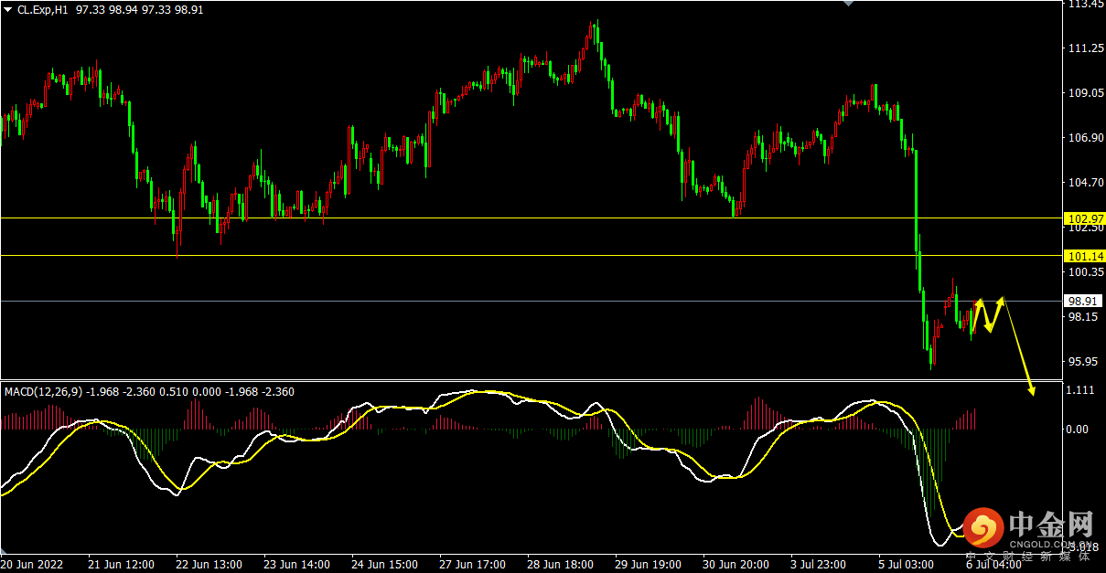Click the MACD(12,26,9) indicator label
The height and width of the screenshot is (573, 1106).
44,392
